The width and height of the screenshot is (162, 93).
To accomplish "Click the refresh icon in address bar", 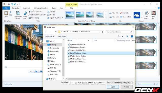I will (103, 32).
